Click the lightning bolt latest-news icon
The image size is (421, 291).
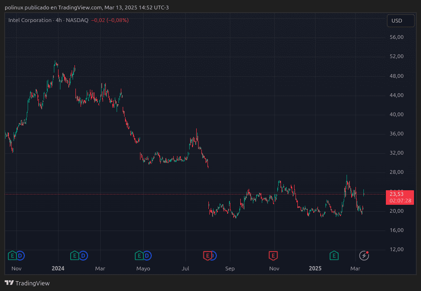point(364,255)
